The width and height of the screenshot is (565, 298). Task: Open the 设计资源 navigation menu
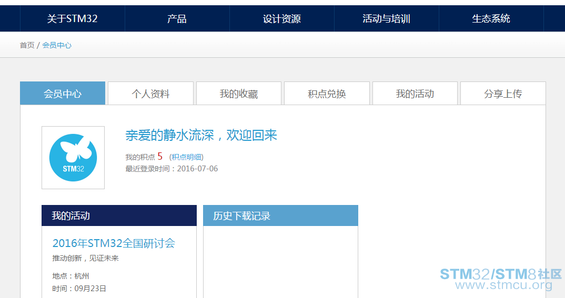(282, 18)
